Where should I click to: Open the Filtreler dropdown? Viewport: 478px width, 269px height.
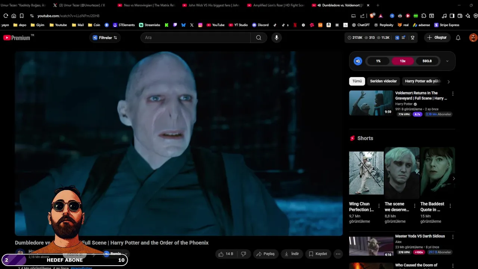point(105,37)
